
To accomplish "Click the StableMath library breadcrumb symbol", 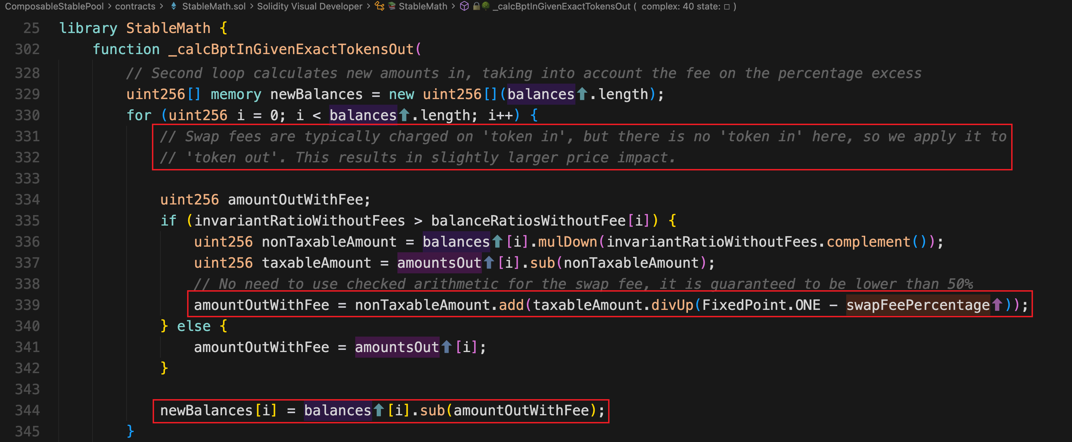I will point(422,6).
